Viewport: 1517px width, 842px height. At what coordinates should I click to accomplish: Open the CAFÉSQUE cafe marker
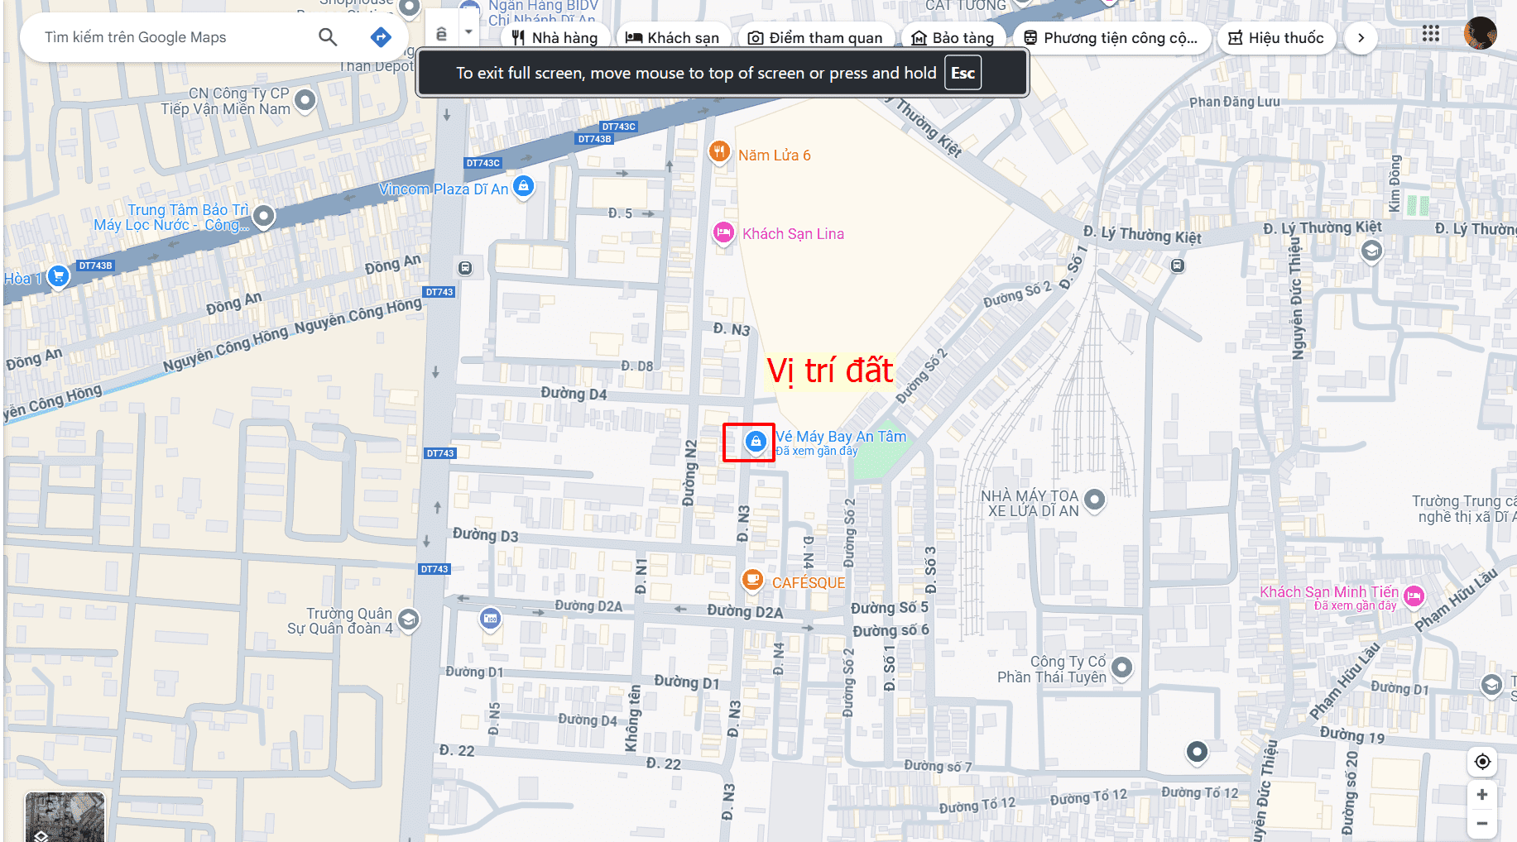click(752, 580)
